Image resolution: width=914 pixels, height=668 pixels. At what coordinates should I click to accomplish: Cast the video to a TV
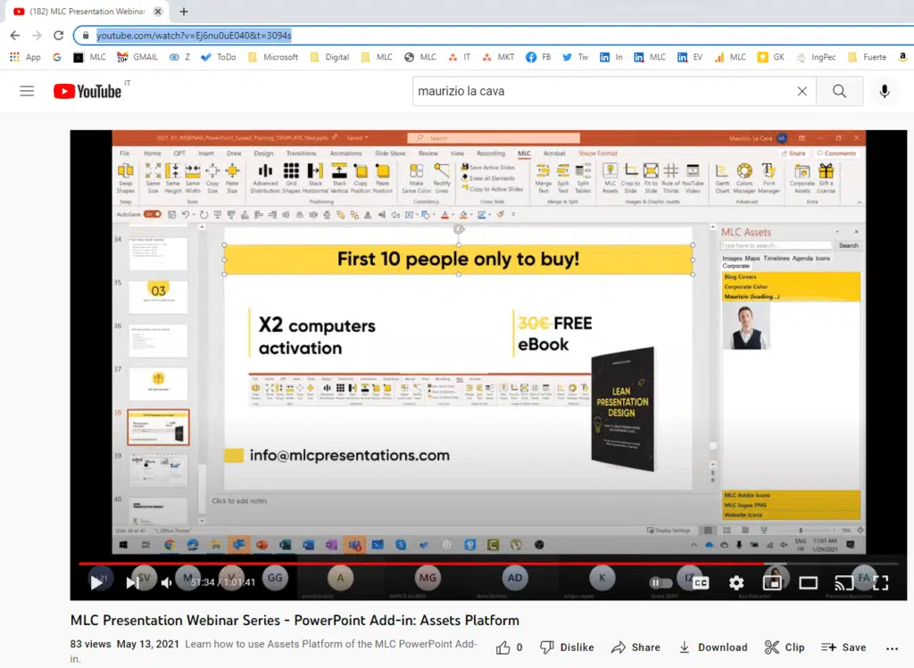843,582
